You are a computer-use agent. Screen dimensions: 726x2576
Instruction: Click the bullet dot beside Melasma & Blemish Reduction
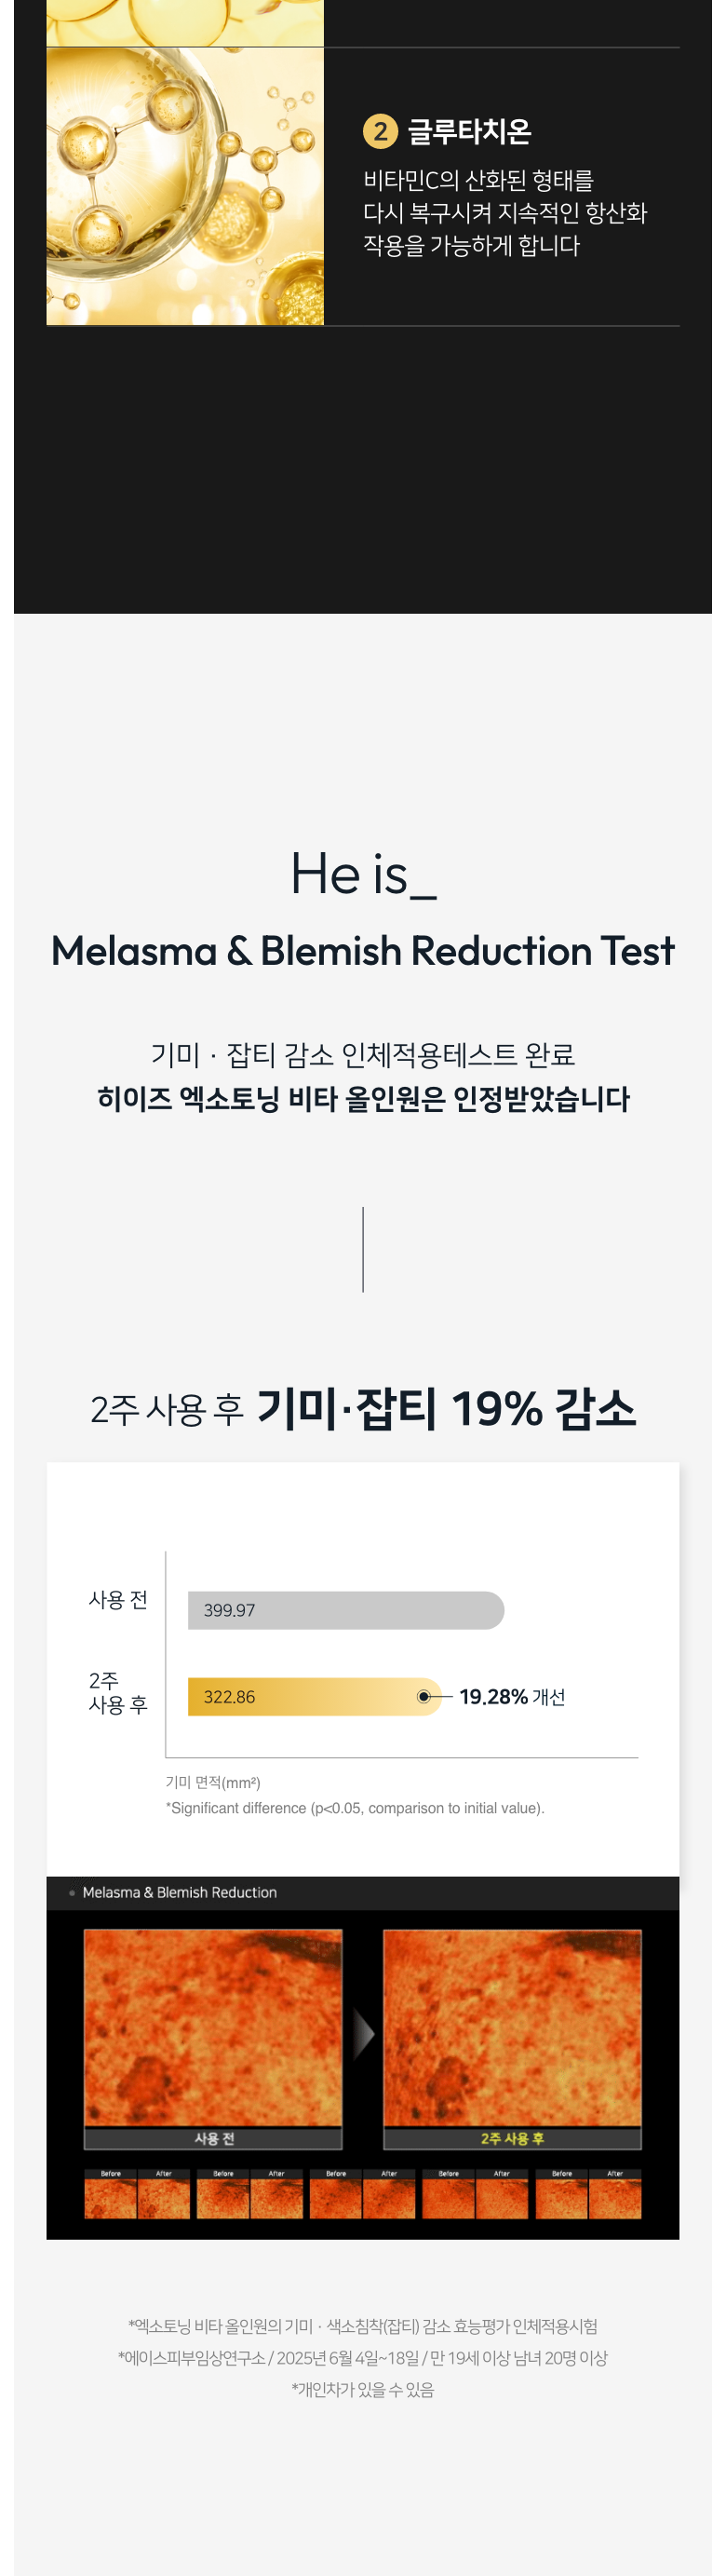tap(72, 1892)
